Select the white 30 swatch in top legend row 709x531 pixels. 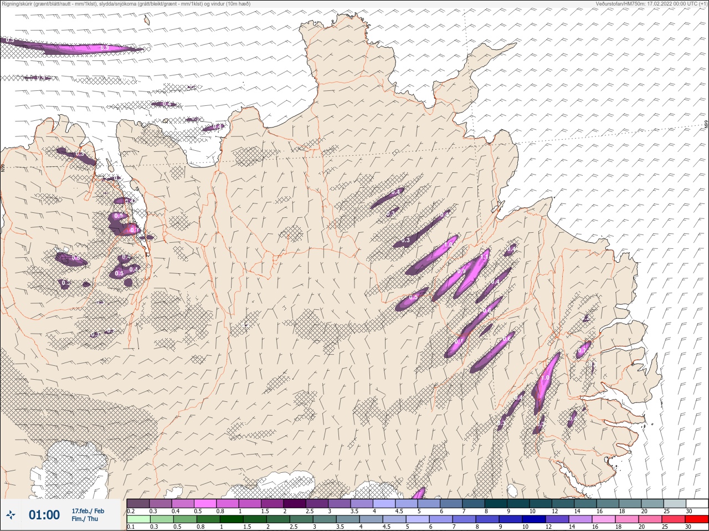(696, 503)
